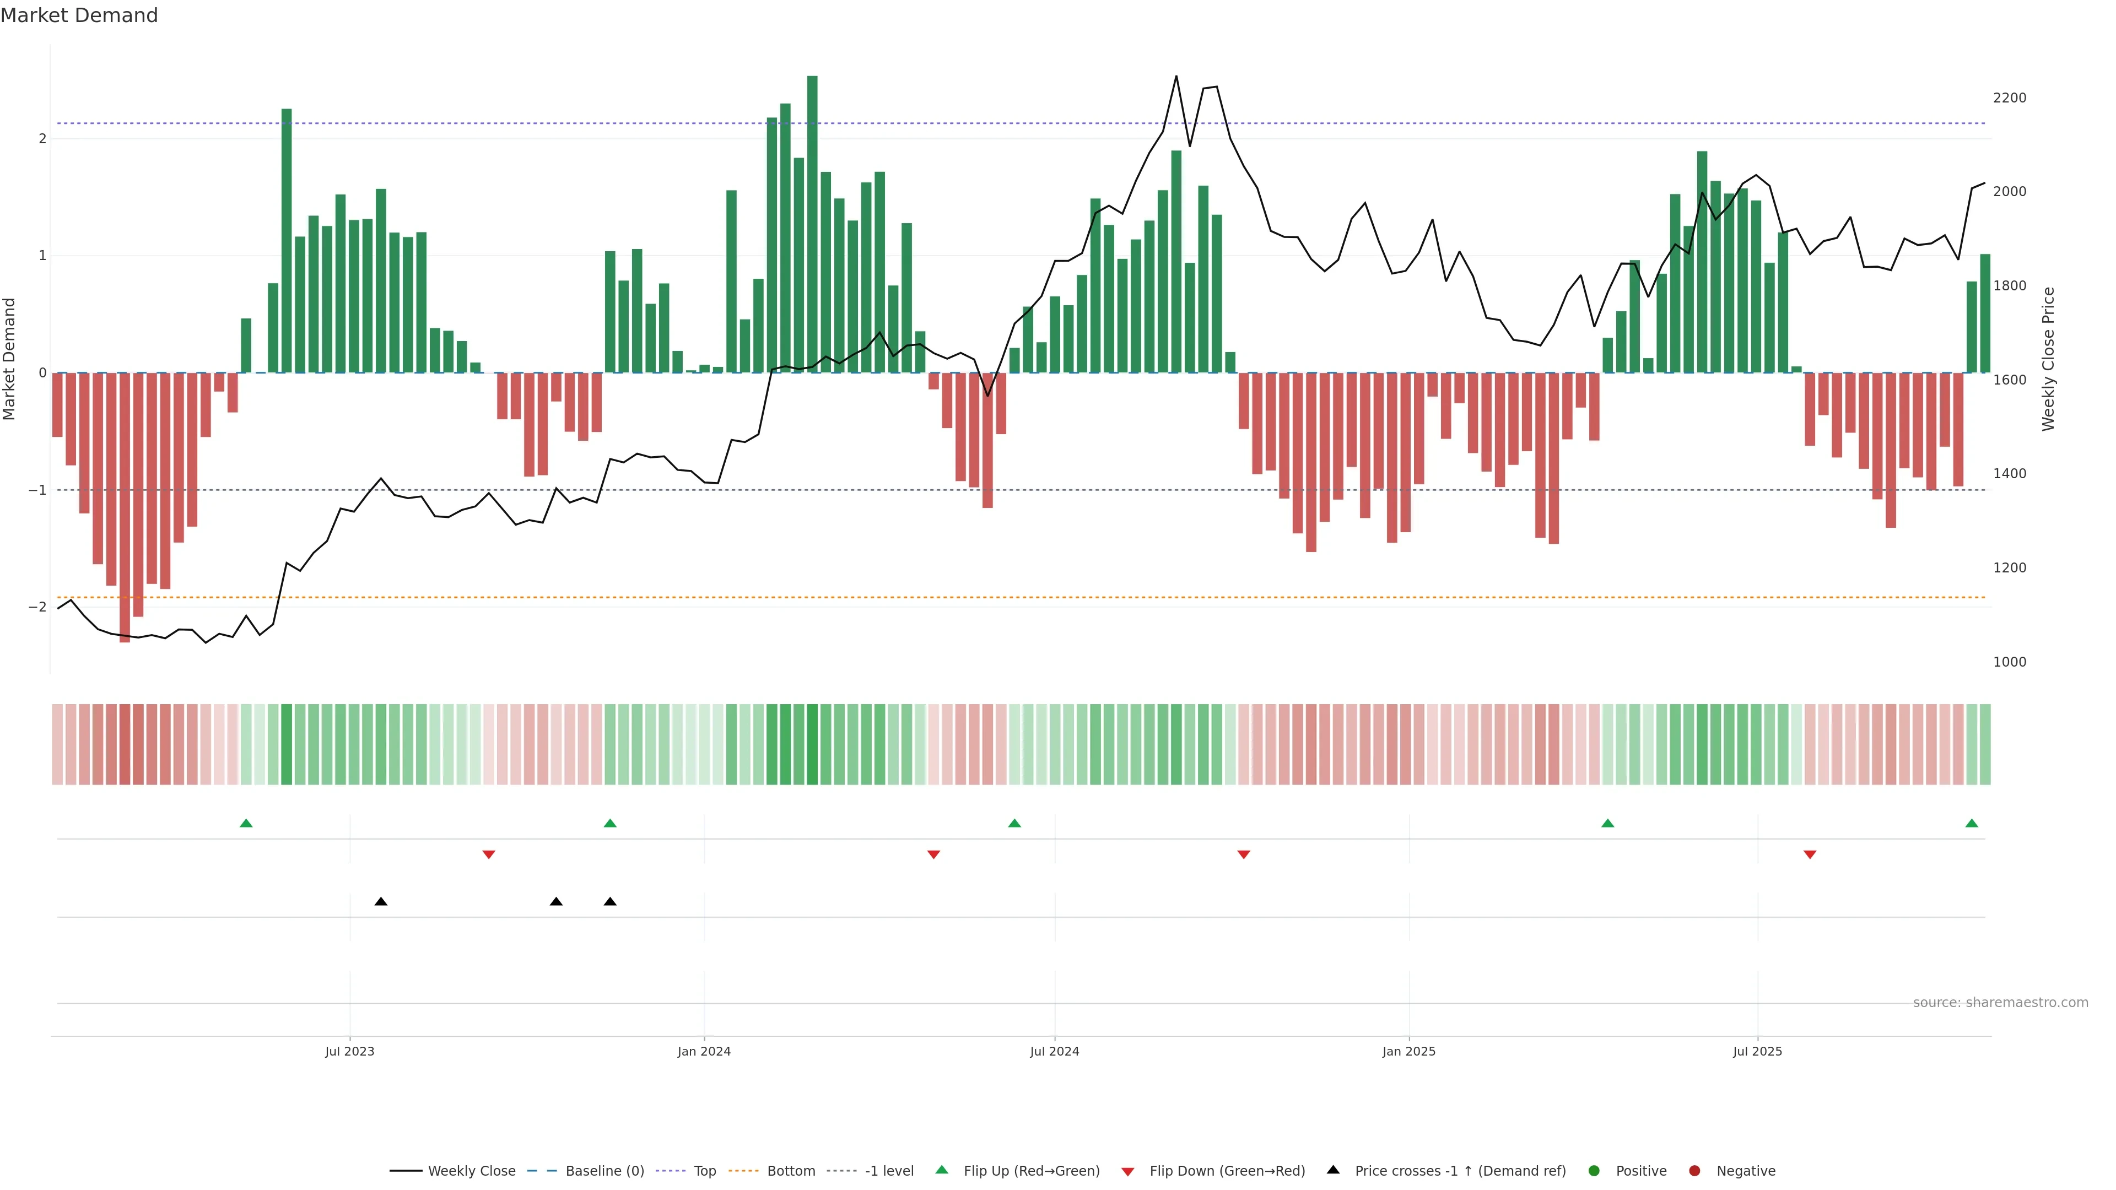Toggle the -1 level legend item
Image resolution: width=2116 pixels, height=1190 pixels.
click(x=889, y=1171)
